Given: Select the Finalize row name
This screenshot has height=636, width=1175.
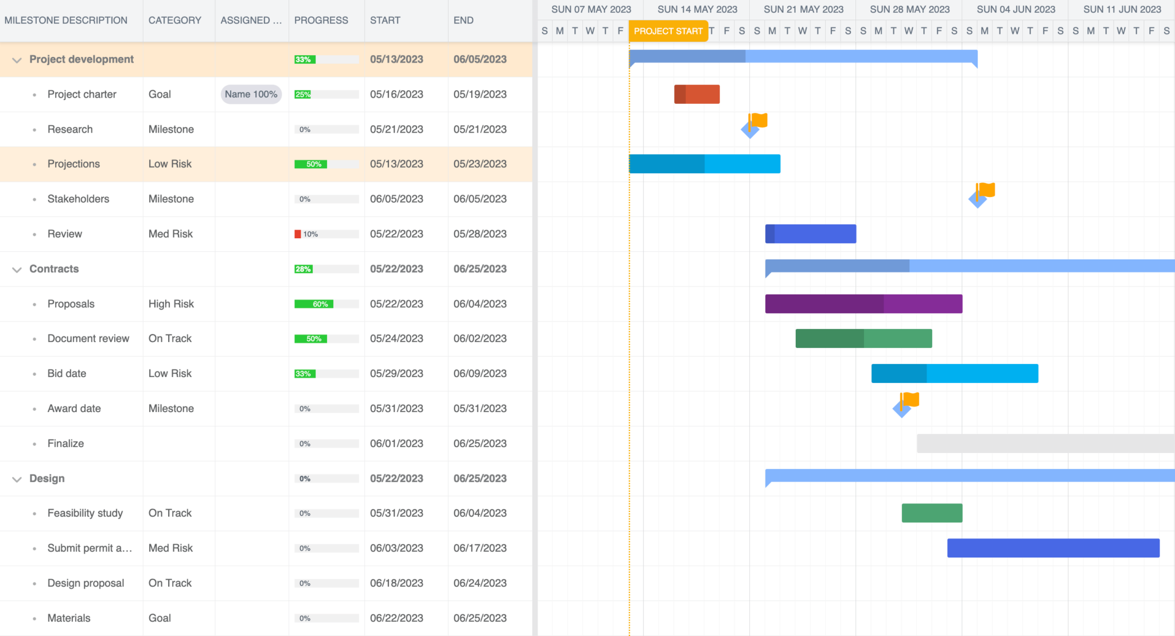Looking at the screenshot, I should (x=65, y=443).
